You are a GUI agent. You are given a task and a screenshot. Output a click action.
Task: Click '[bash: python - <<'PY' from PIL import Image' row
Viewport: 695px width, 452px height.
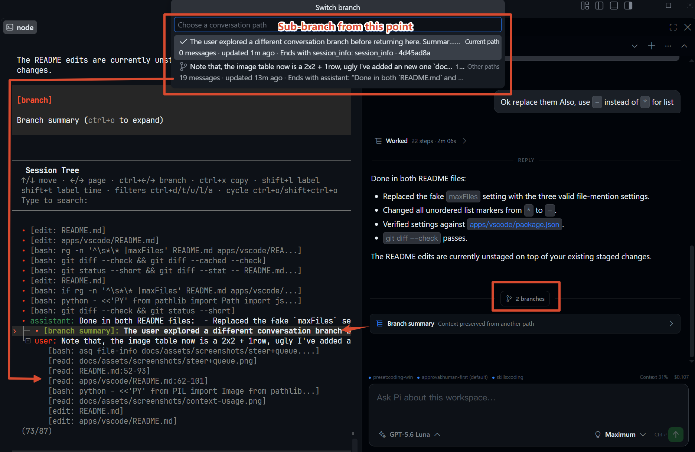pos(184,391)
